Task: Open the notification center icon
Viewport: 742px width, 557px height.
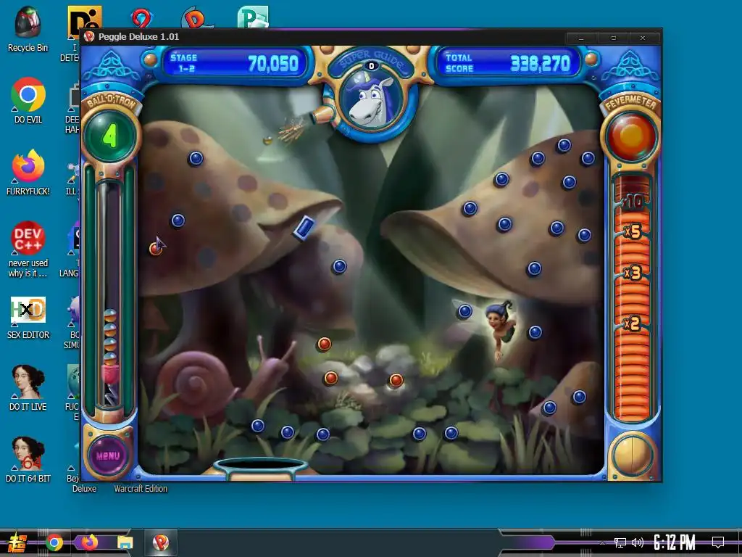Action: tap(718, 542)
